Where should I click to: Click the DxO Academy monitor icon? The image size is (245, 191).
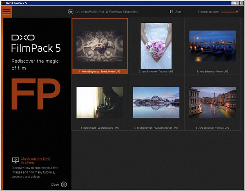(16, 160)
